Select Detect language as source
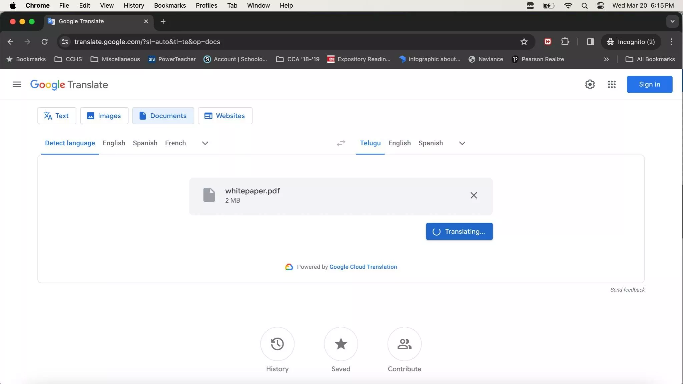Viewport: 683px width, 384px height. pyautogui.click(x=70, y=143)
